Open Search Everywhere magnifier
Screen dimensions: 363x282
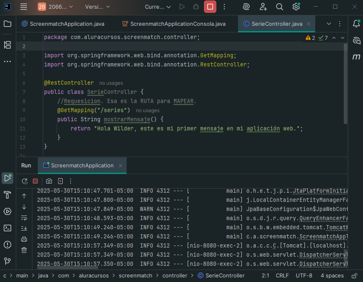(x=280, y=7)
